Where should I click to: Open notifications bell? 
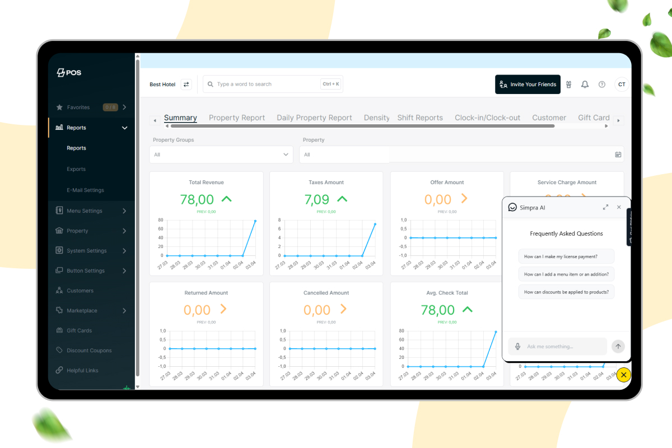tap(585, 85)
